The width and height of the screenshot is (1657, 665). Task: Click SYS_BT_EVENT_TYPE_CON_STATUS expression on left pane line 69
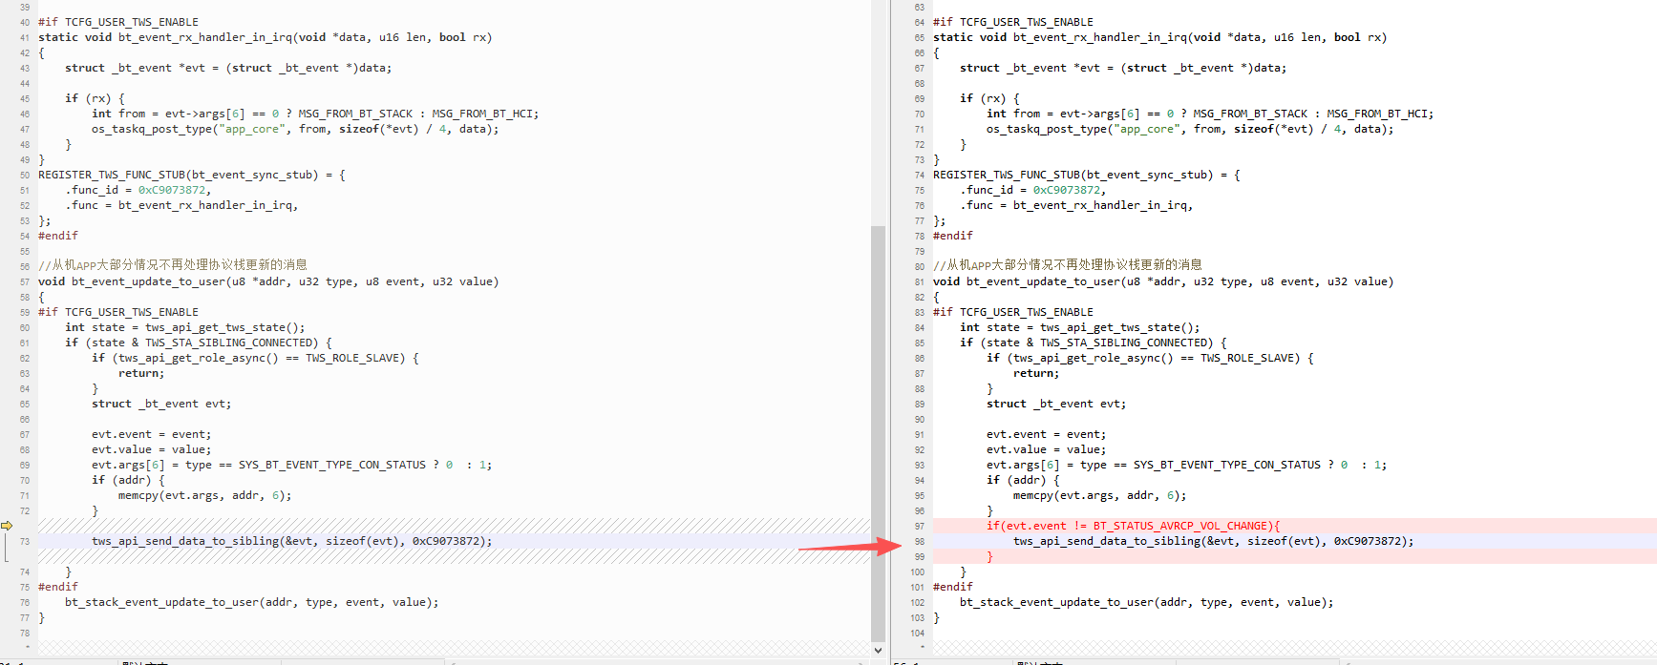(x=291, y=465)
